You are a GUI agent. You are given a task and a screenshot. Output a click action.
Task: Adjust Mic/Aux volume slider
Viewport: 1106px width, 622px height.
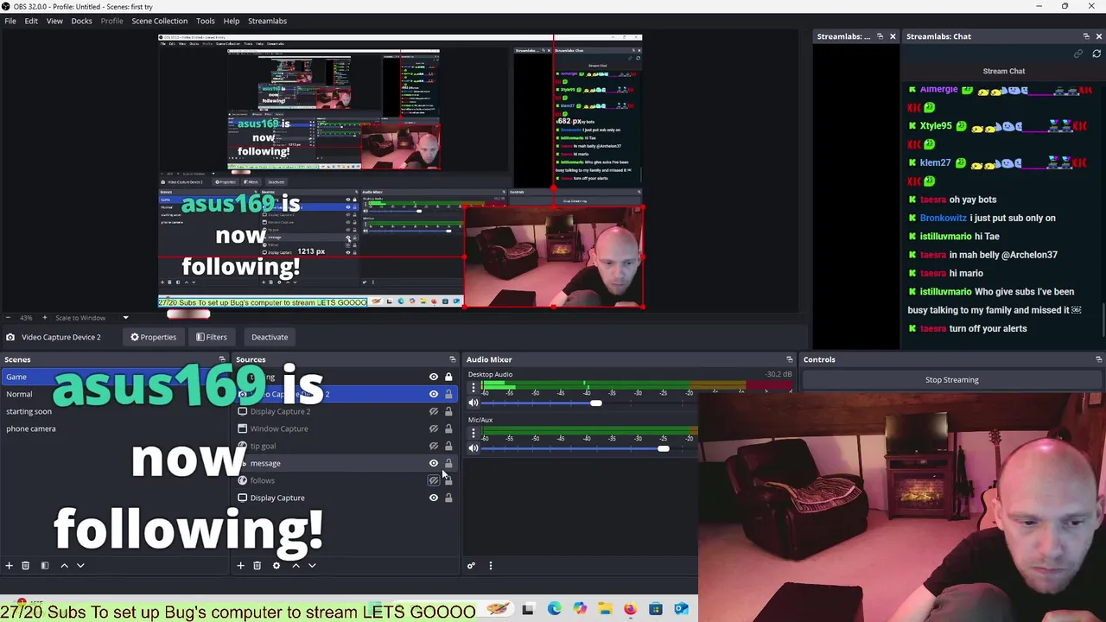pyautogui.click(x=663, y=448)
